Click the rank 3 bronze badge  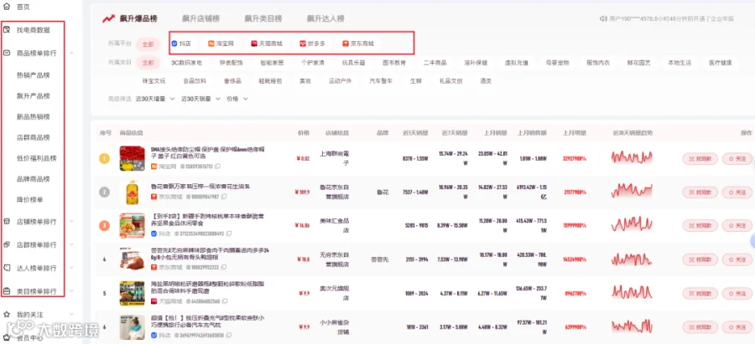(105, 225)
